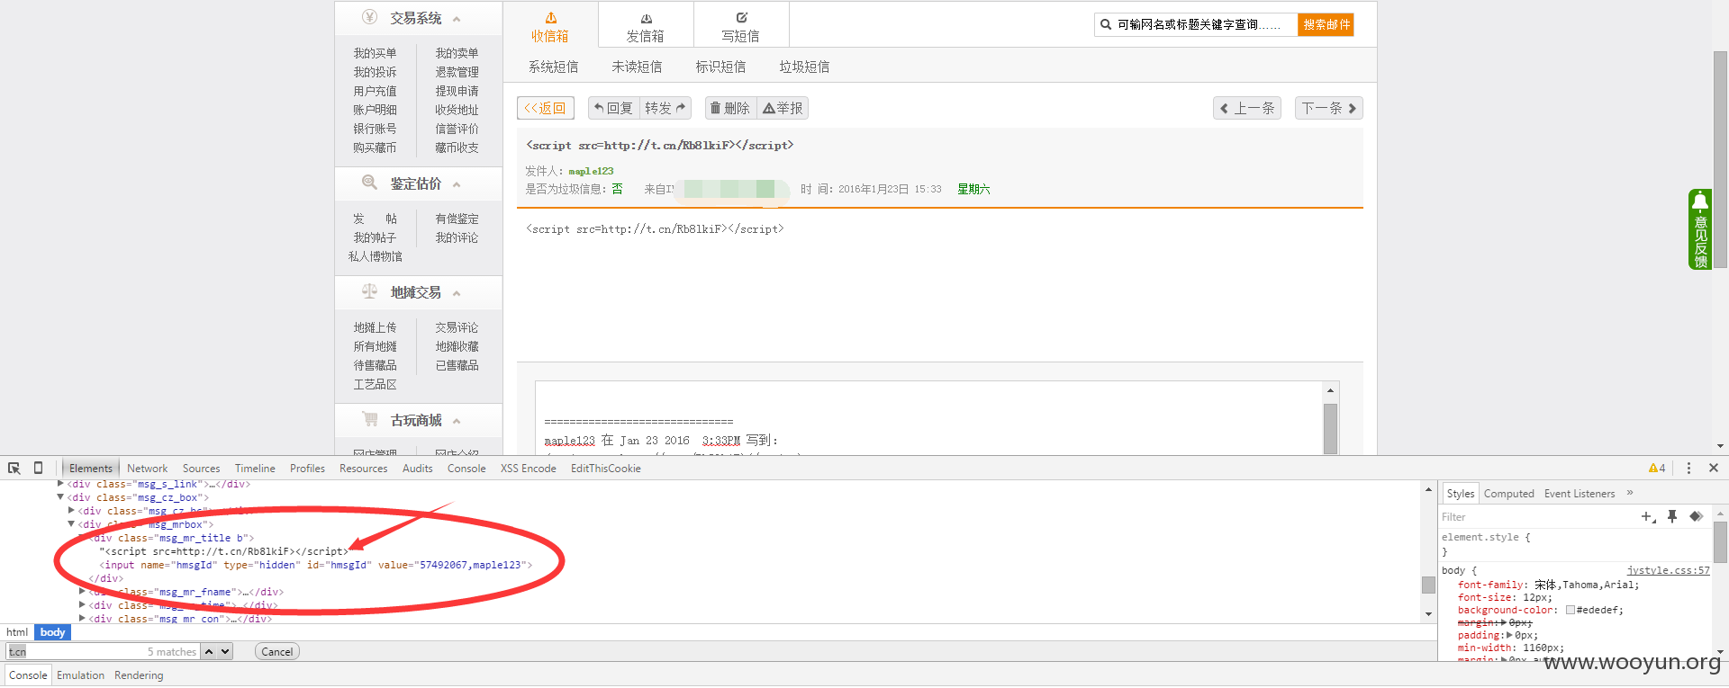Viewport: 1729px width, 688px height.
Task: Click the Styles pane scrollbar thumb
Action: pyautogui.click(x=1721, y=542)
